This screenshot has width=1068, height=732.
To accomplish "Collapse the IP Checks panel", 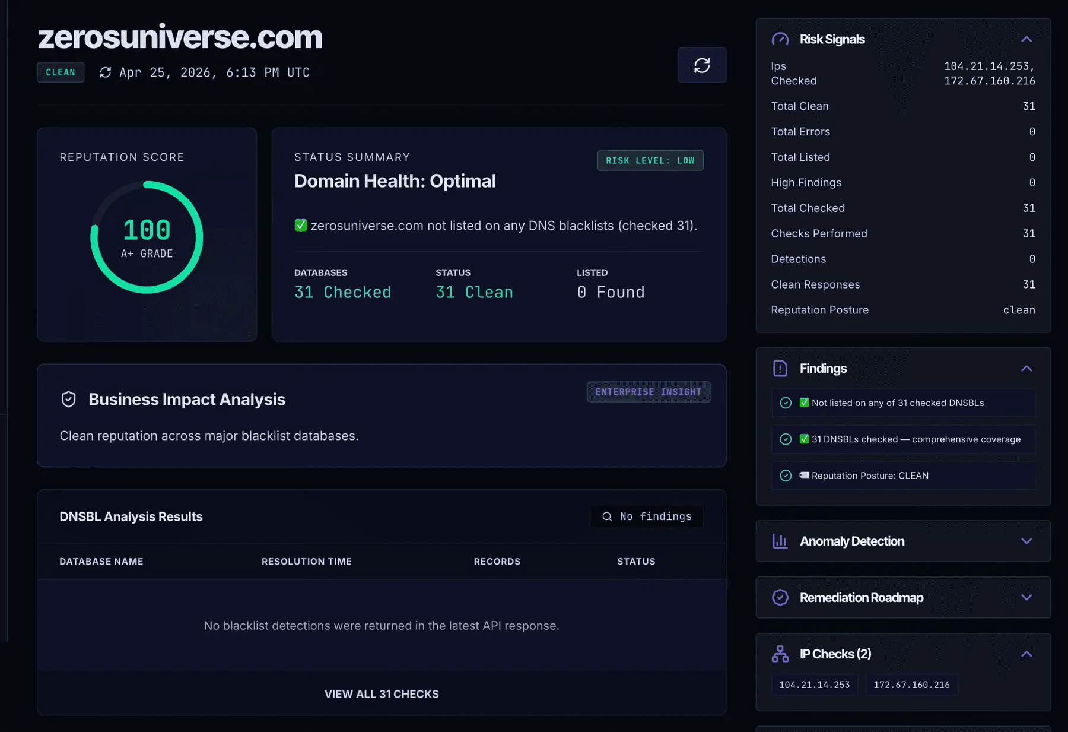I will (1026, 654).
